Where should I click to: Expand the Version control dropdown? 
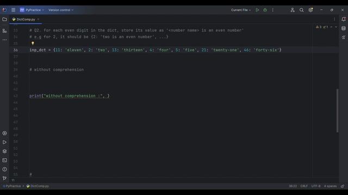point(61,10)
